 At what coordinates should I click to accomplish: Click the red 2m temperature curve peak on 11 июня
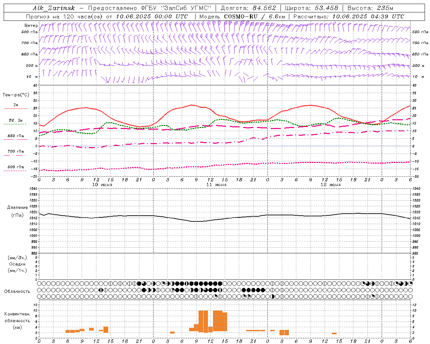(x=191, y=105)
